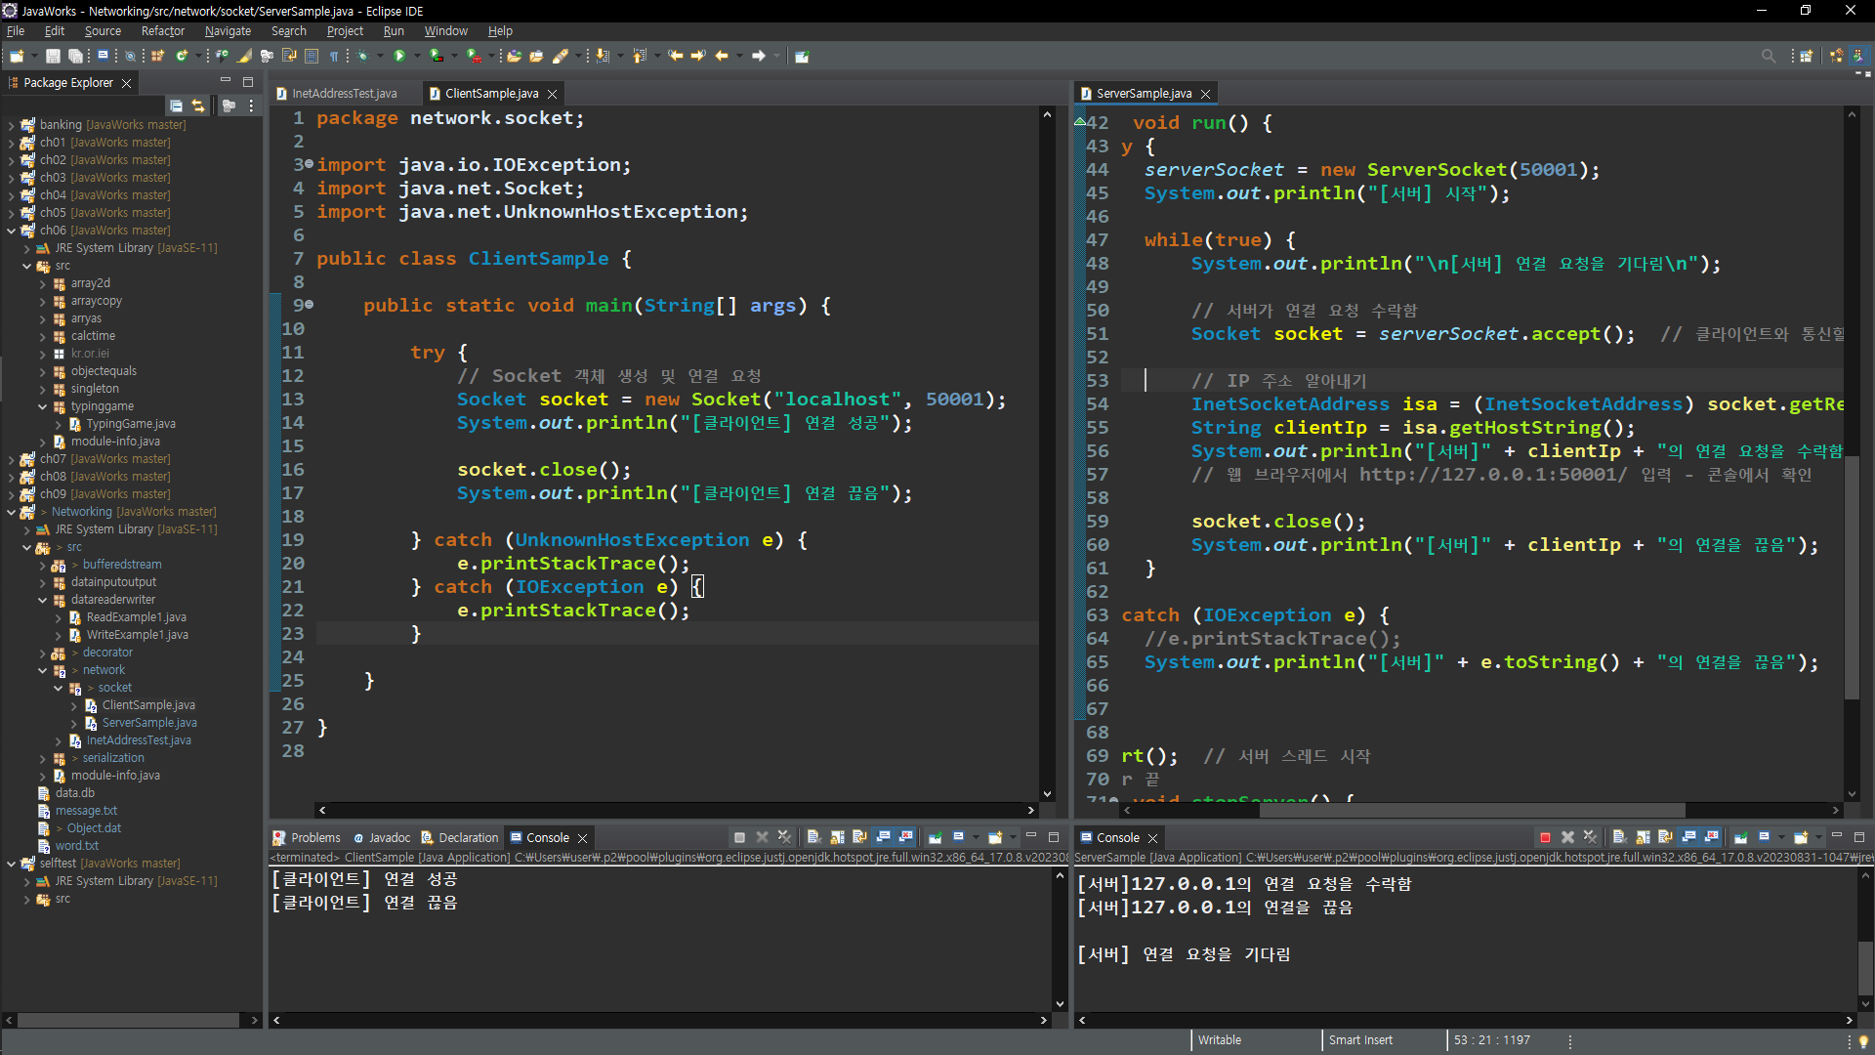The width and height of the screenshot is (1875, 1055).
Task: Click Remove All Terminated Launches in server console
Action: point(1590,837)
